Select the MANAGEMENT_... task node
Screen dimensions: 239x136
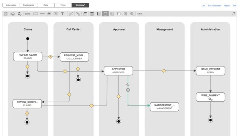[x=164, y=107]
